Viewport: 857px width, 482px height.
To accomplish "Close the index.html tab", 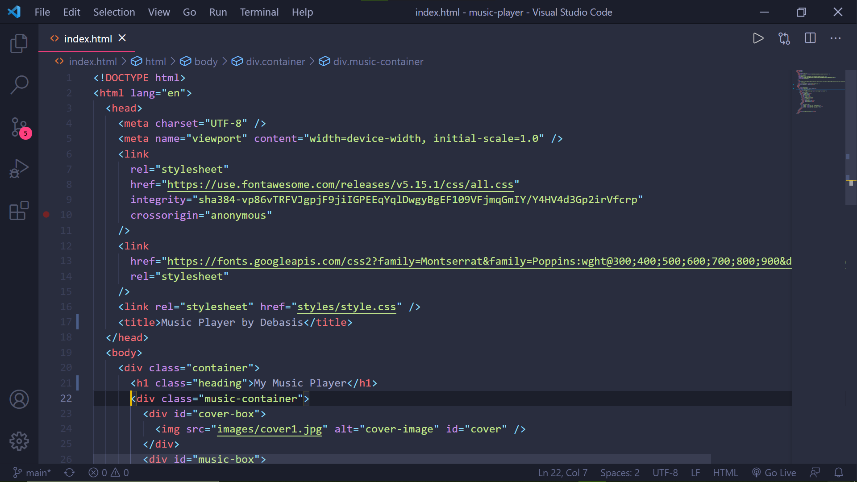I will pos(122,38).
